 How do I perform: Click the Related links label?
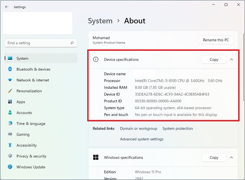tap(103, 128)
